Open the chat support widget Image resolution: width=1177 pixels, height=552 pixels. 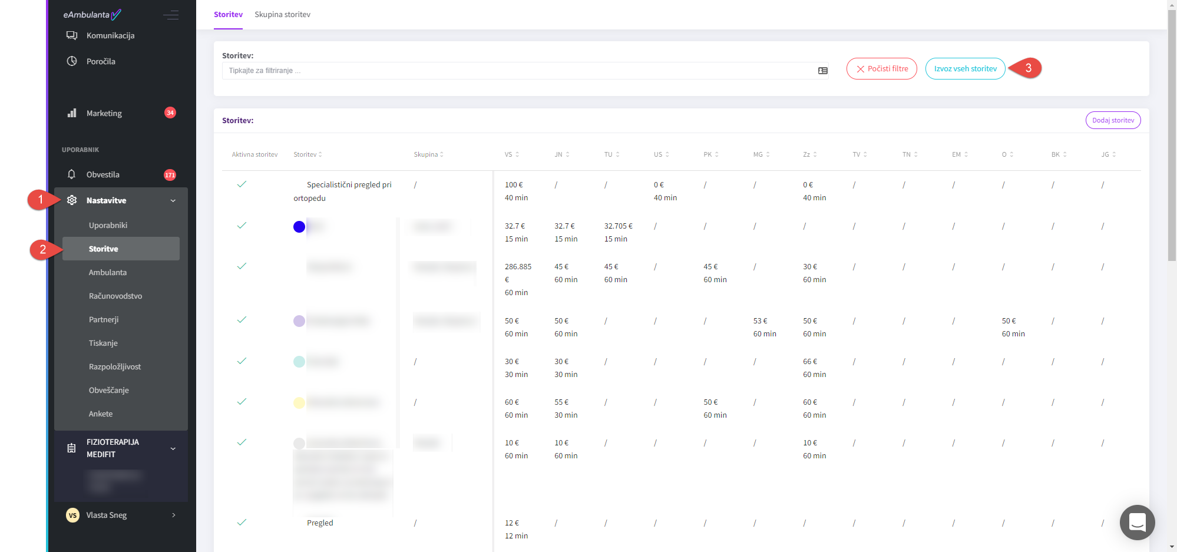click(x=1137, y=522)
